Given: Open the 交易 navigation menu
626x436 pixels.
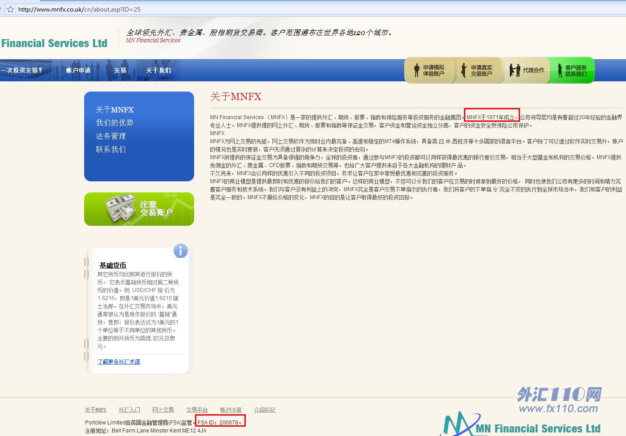Looking at the screenshot, I should (x=120, y=70).
